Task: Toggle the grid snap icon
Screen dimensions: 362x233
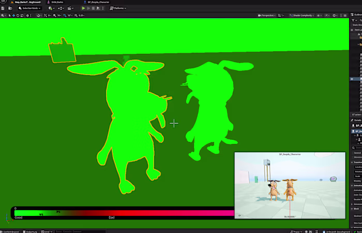Action: click(54, 16)
